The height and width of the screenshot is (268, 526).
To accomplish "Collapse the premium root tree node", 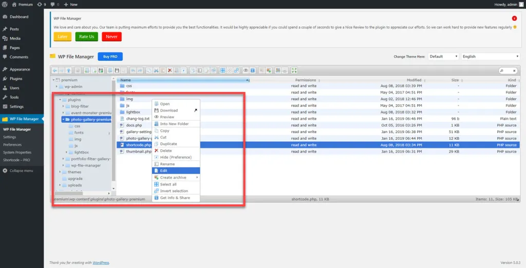I will pyautogui.click(x=53, y=80).
